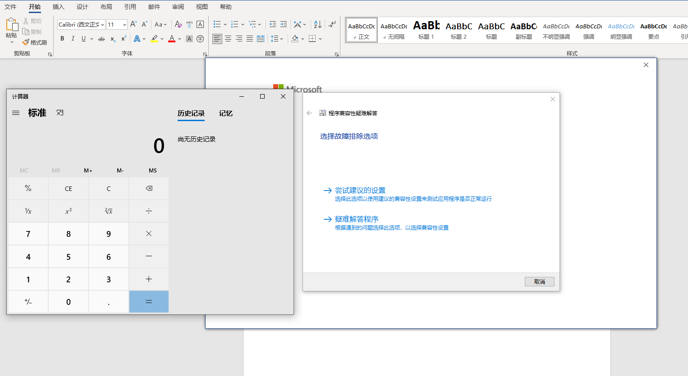Viewport: 688px width, 376px height.
Task: Decrease paragraph indent
Action: click(x=273, y=24)
